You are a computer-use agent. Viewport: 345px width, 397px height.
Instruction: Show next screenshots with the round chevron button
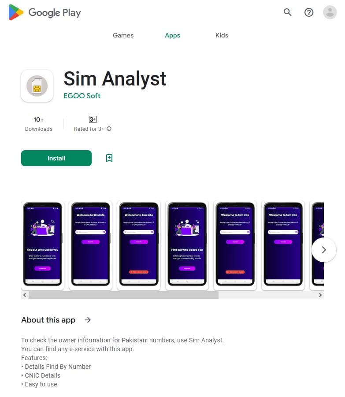324,250
